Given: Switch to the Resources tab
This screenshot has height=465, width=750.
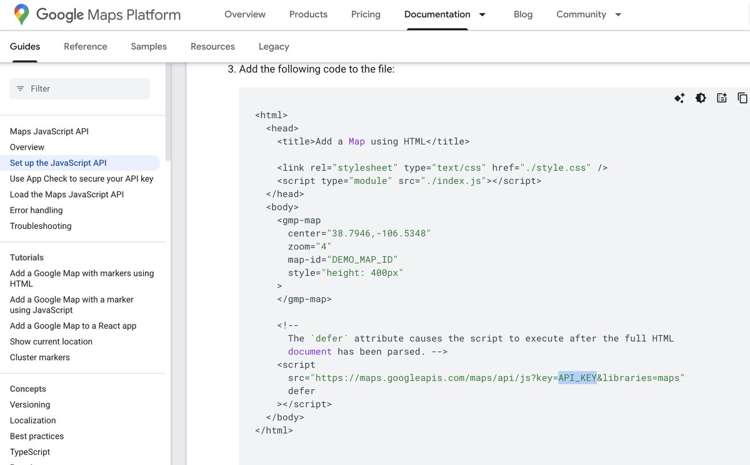Looking at the screenshot, I should click(212, 46).
